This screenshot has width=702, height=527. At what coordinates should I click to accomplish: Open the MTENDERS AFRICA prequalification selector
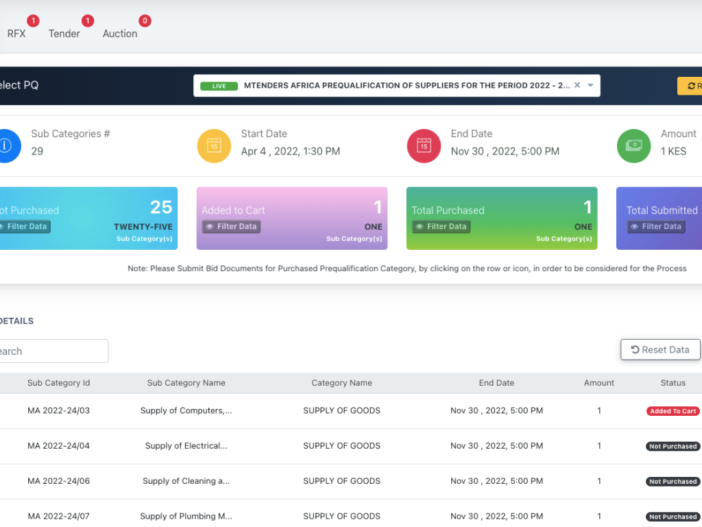(397, 86)
